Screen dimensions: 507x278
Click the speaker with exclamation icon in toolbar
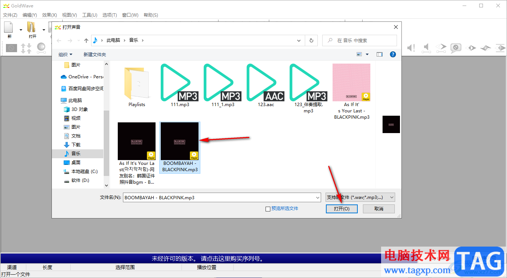pos(411,48)
